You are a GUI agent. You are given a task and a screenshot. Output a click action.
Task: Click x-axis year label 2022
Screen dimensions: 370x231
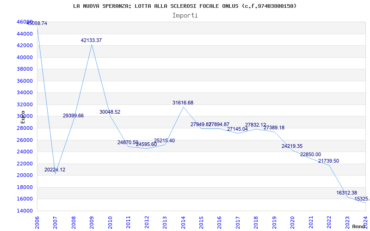329,223
